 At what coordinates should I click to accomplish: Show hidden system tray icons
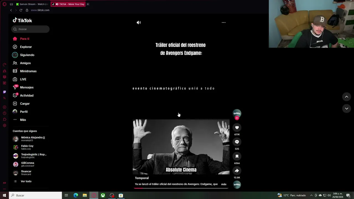(x=311, y=195)
